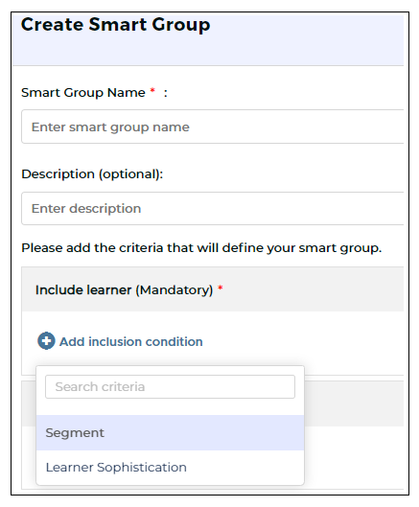Click the red asterisk after Include learner (Mandatory)

220,288
